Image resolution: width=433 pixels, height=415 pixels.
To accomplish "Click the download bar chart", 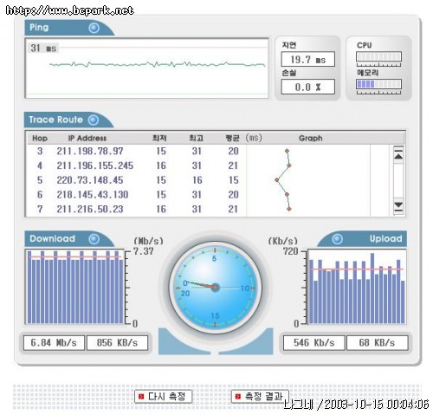I will point(75,287).
